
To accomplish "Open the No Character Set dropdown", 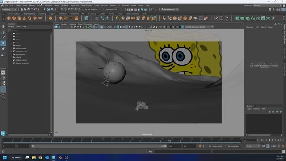I will click(x=216, y=146).
